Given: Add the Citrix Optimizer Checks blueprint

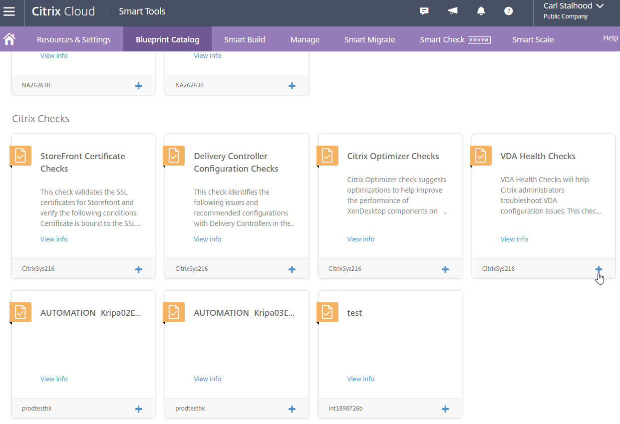Looking at the screenshot, I should [445, 269].
